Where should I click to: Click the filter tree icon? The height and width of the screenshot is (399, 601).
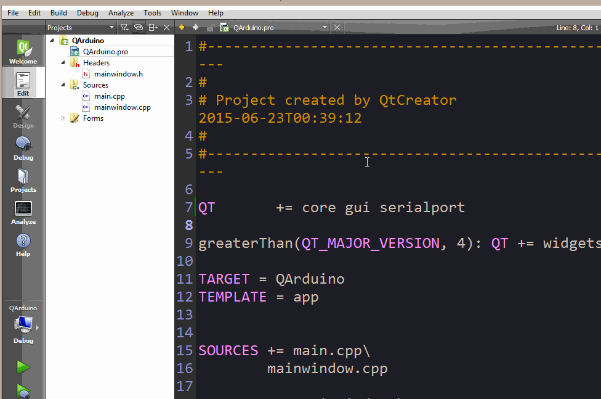click(x=124, y=28)
